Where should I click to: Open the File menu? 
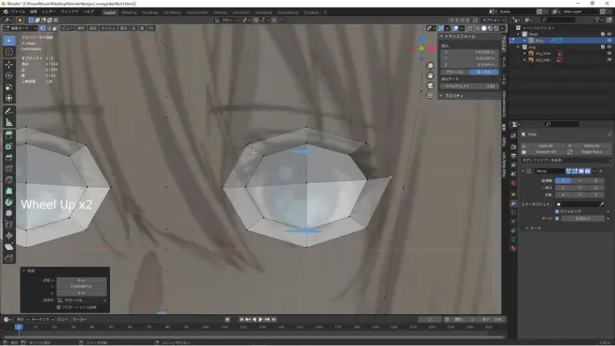18,12
